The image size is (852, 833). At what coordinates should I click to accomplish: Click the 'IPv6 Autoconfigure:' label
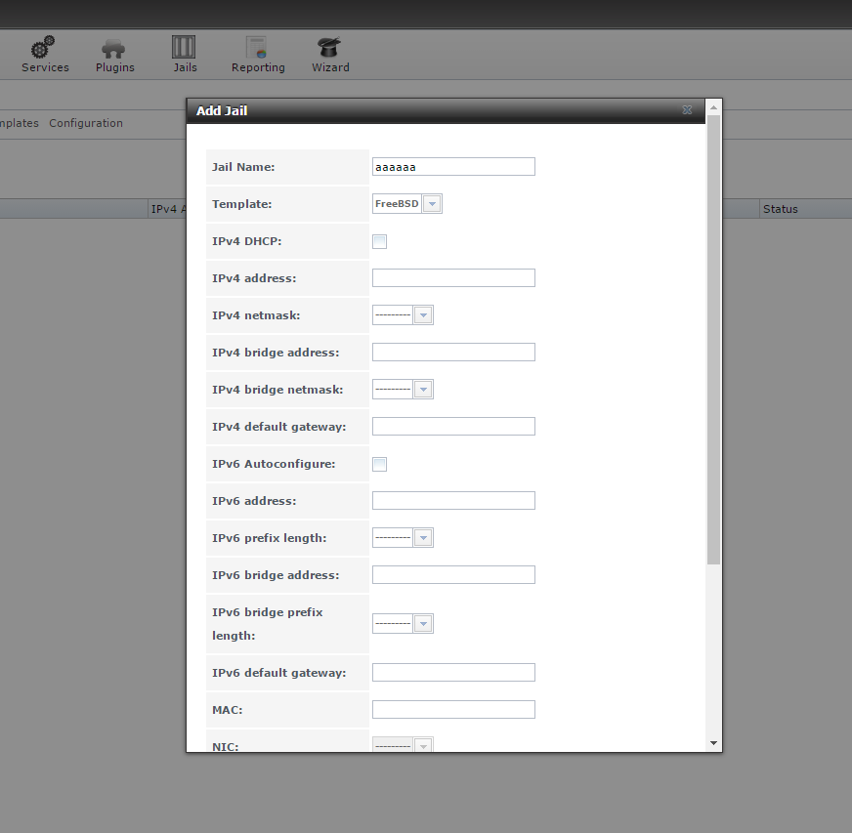pyautogui.click(x=274, y=464)
